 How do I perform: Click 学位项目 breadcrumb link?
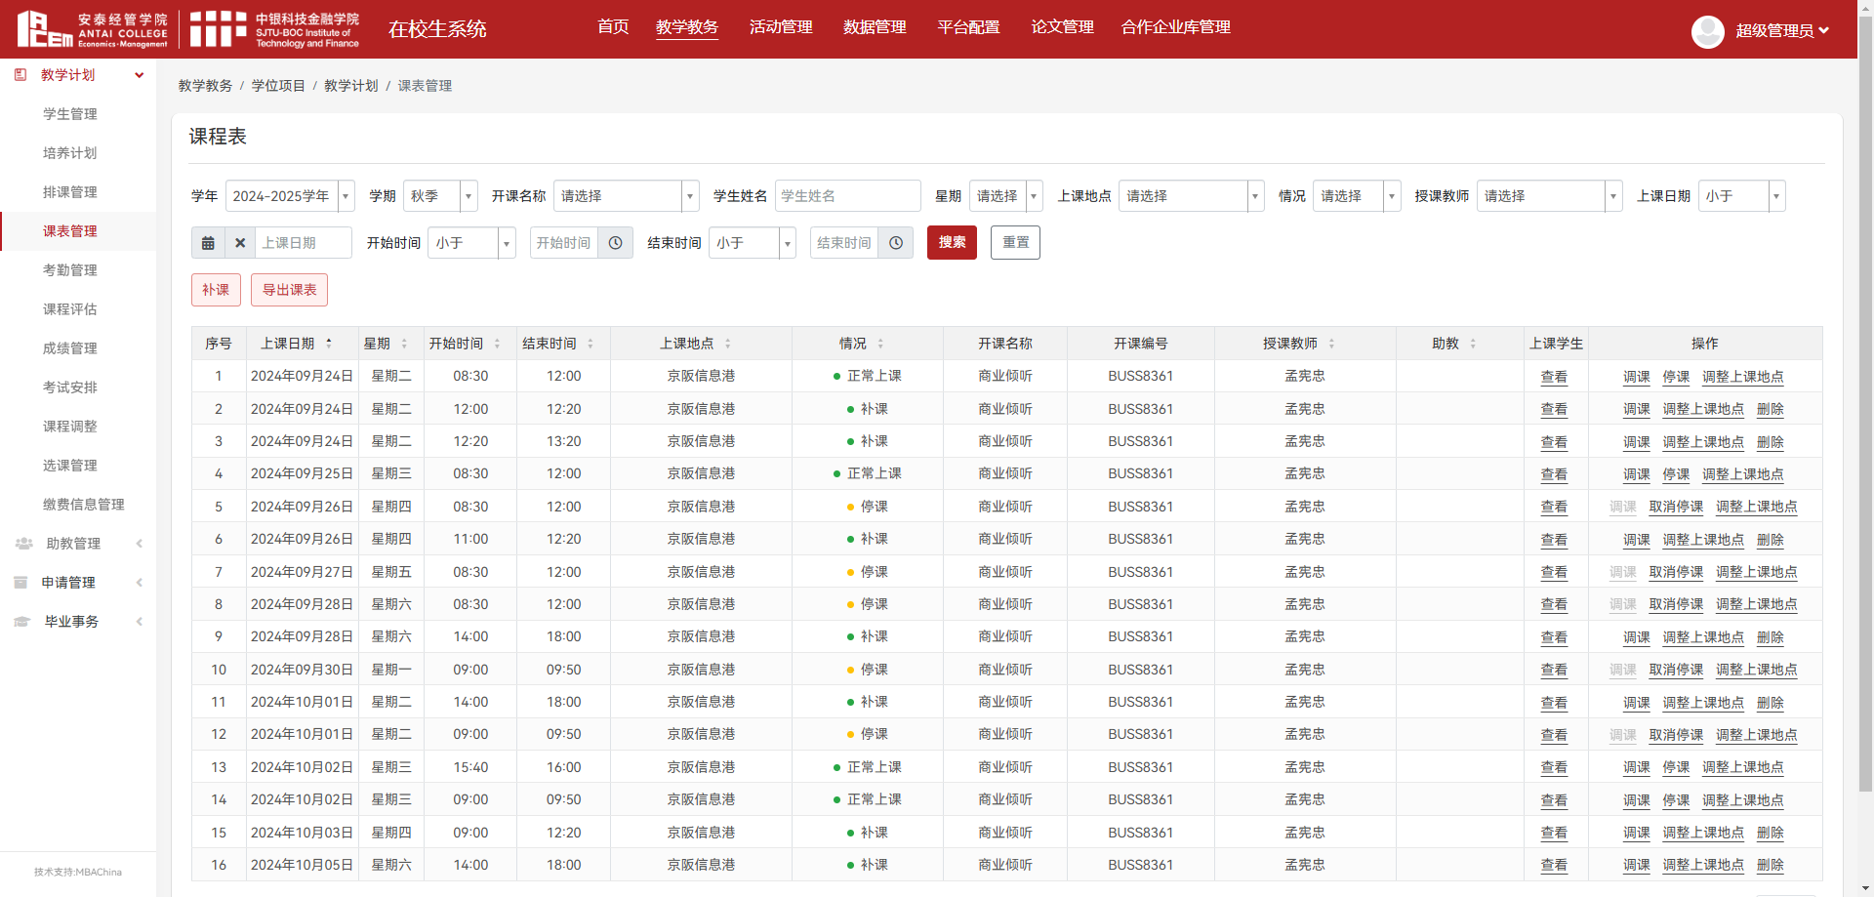pyautogui.click(x=278, y=86)
